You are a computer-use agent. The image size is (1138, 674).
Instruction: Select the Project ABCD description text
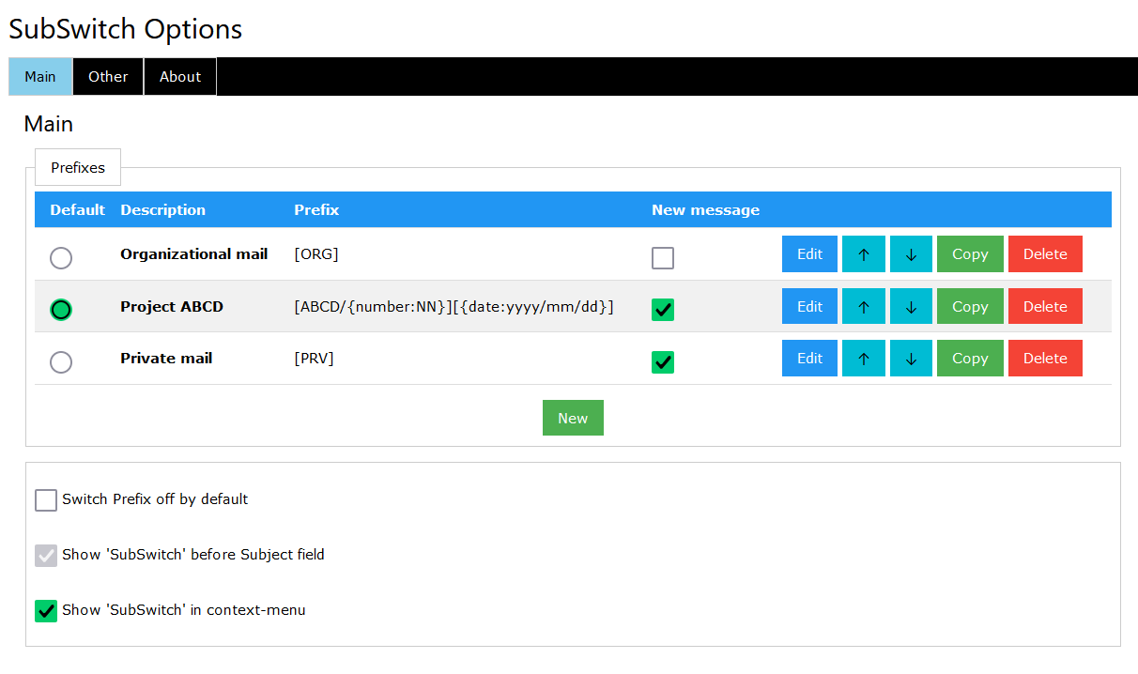point(172,307)
